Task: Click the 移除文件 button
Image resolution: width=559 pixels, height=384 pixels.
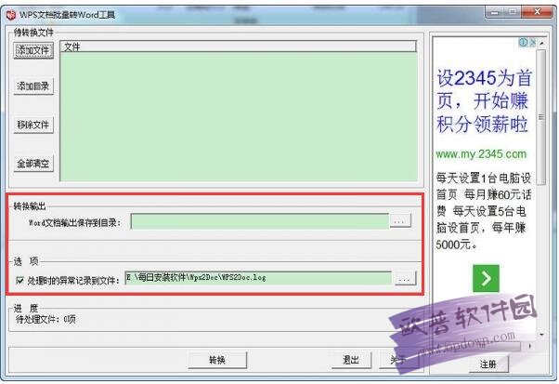Action: 33,125
